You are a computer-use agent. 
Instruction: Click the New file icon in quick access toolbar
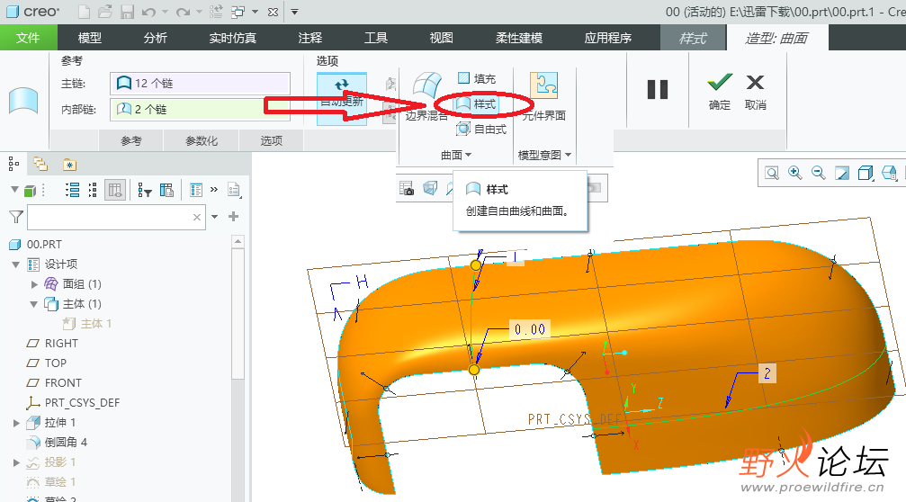pyautogui.click(x=84, y=12)
